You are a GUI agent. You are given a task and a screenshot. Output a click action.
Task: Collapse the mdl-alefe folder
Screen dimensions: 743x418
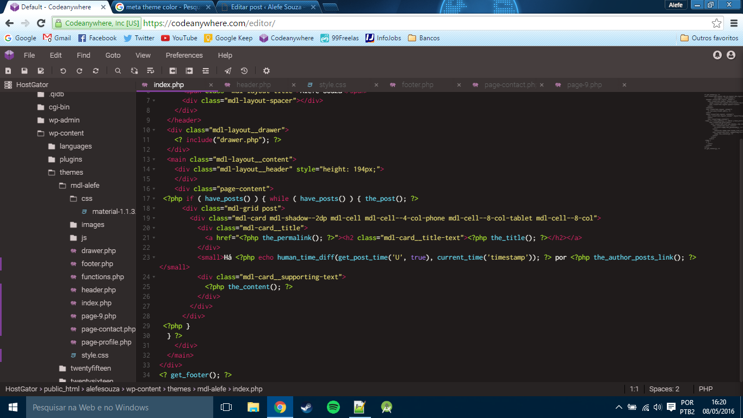(x=63, y=186)
